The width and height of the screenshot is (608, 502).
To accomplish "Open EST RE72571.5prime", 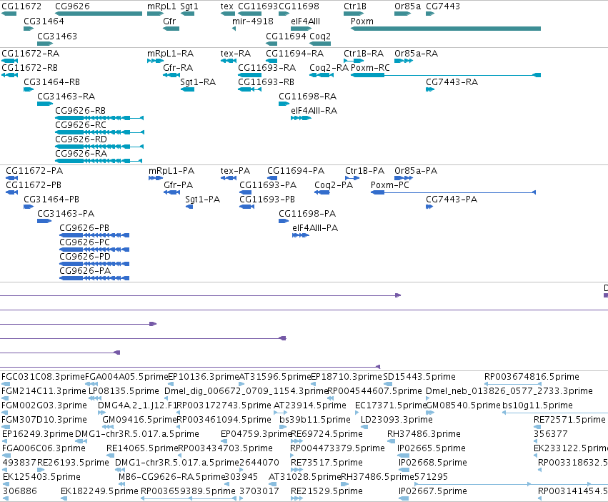I will (x=569, y=420).
